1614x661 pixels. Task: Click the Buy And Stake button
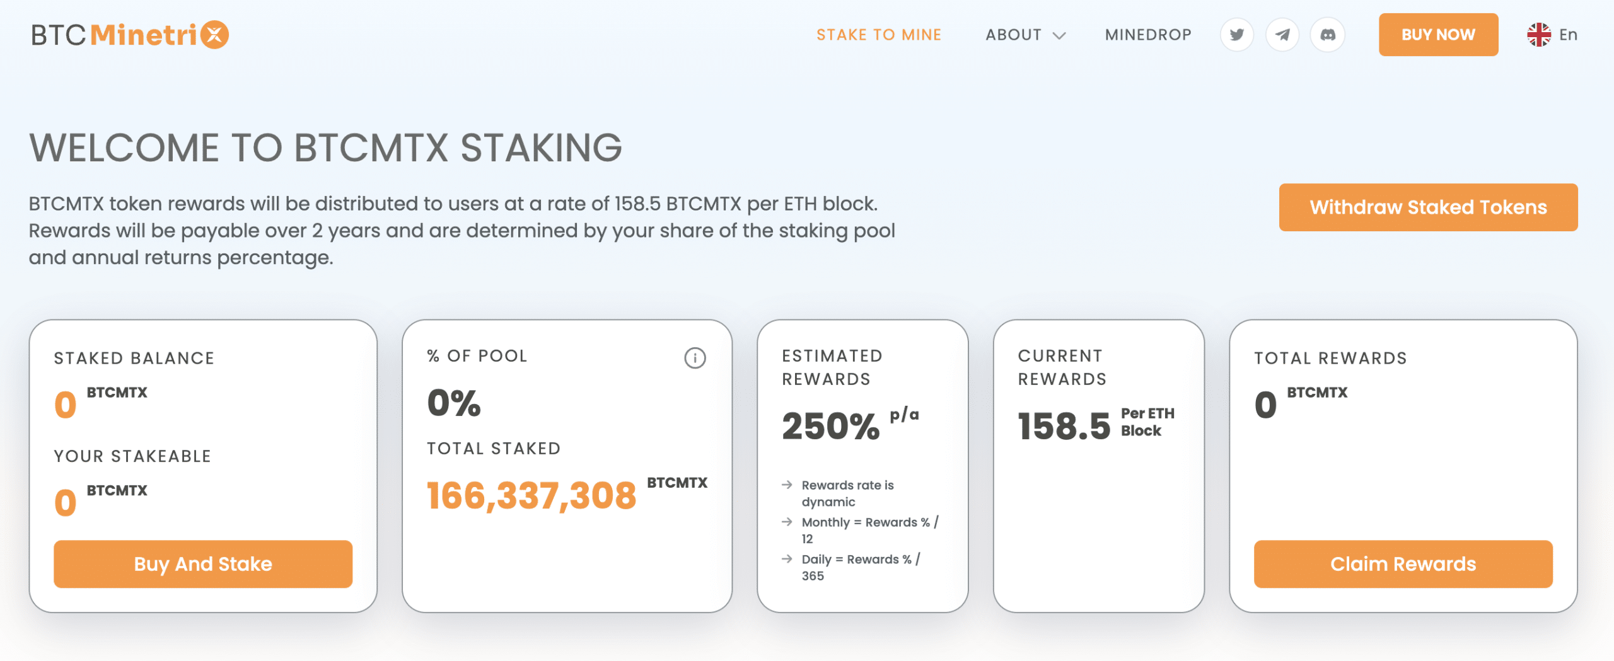coord(203,564)
